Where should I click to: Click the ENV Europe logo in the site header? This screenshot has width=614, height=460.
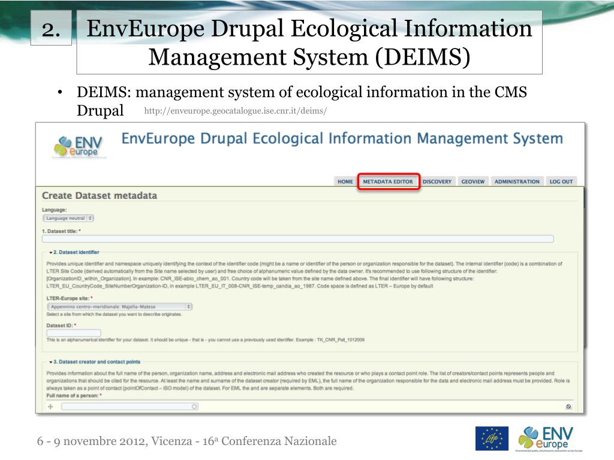click(x=79, y=147)
